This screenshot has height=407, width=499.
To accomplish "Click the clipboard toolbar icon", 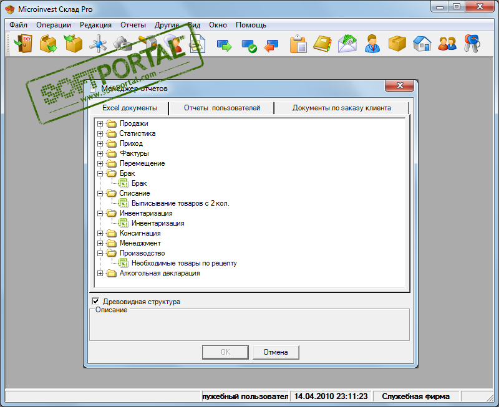I will point(298,44).
